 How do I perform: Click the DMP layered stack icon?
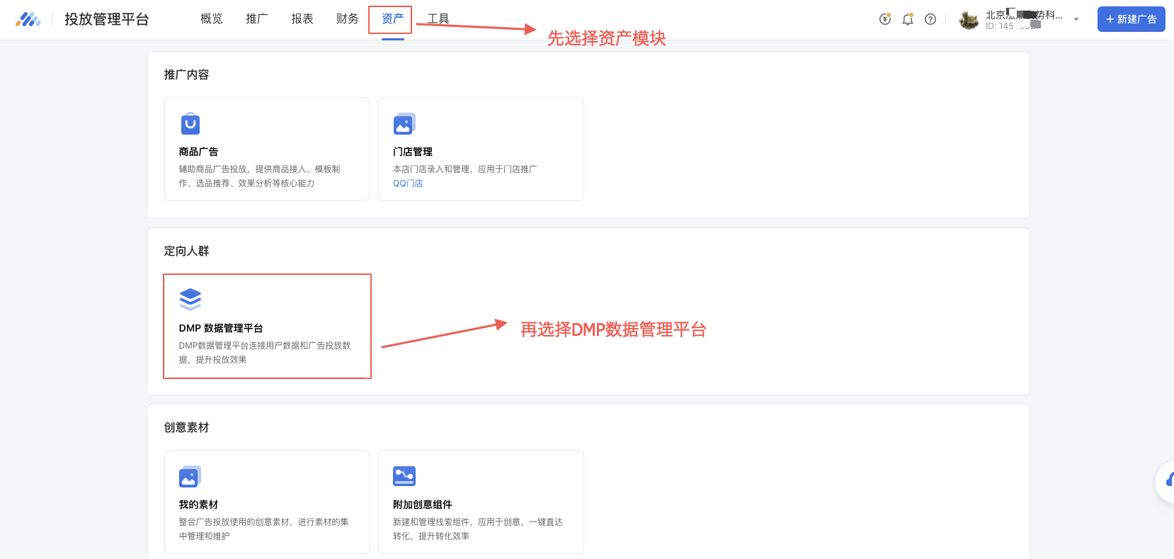tap(190, 300)
